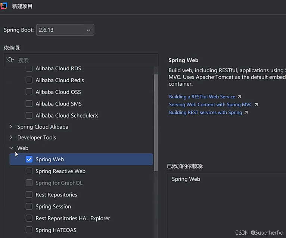Focus the dependency search field
The height and width of the screenshot is (238, 286).
point(81,60)
